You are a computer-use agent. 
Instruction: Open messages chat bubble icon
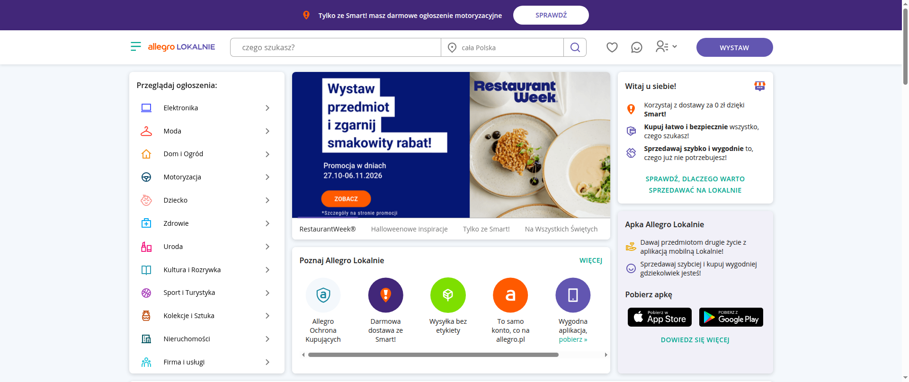pos(637,47)
